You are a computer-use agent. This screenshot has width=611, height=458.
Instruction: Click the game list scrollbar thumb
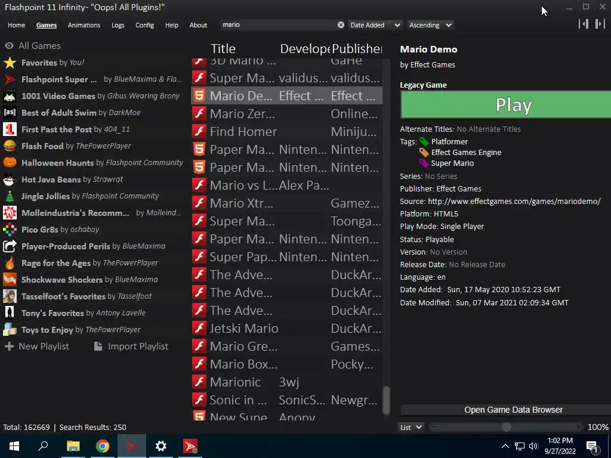[x=386, y=400]
